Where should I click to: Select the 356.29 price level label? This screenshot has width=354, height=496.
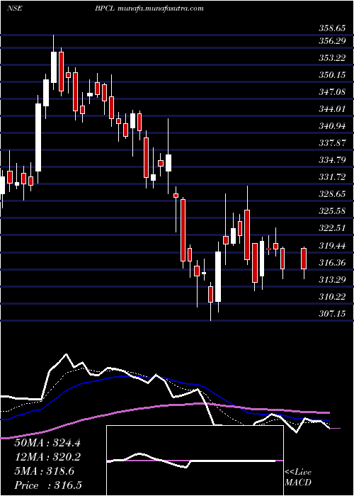coord(331,41)
